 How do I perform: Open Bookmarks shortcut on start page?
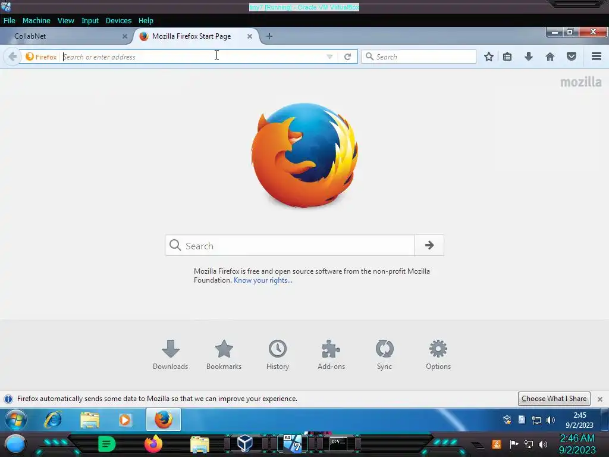click(x=224, y=355)
